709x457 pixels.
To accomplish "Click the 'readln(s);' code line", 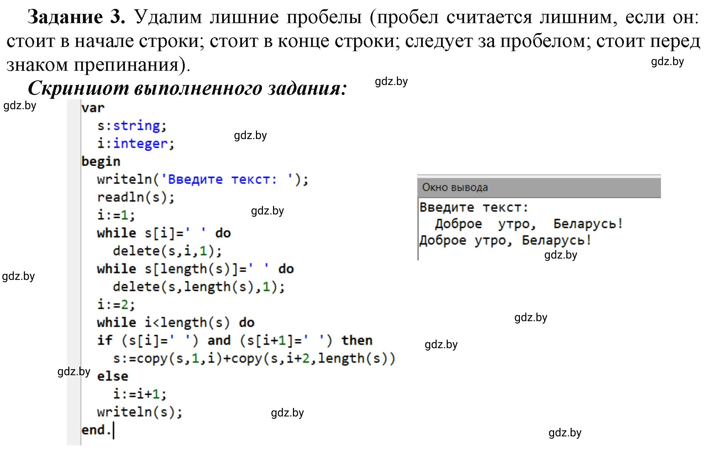I will 136,197.
